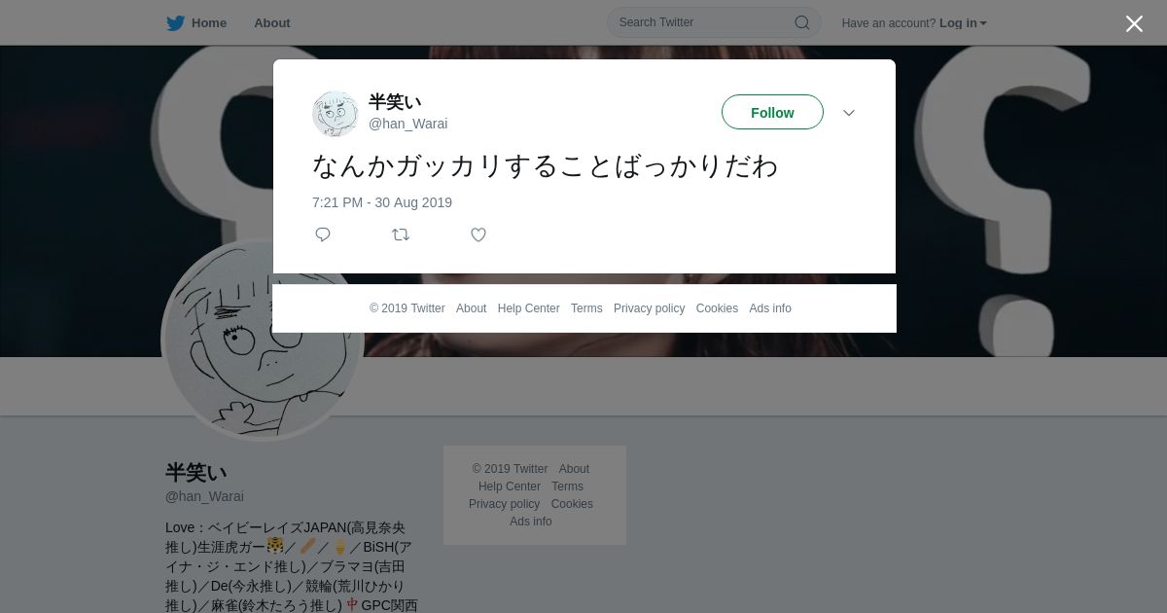
Task: Open the tweet timestamp 7:21 PM link
Action: 382,202
